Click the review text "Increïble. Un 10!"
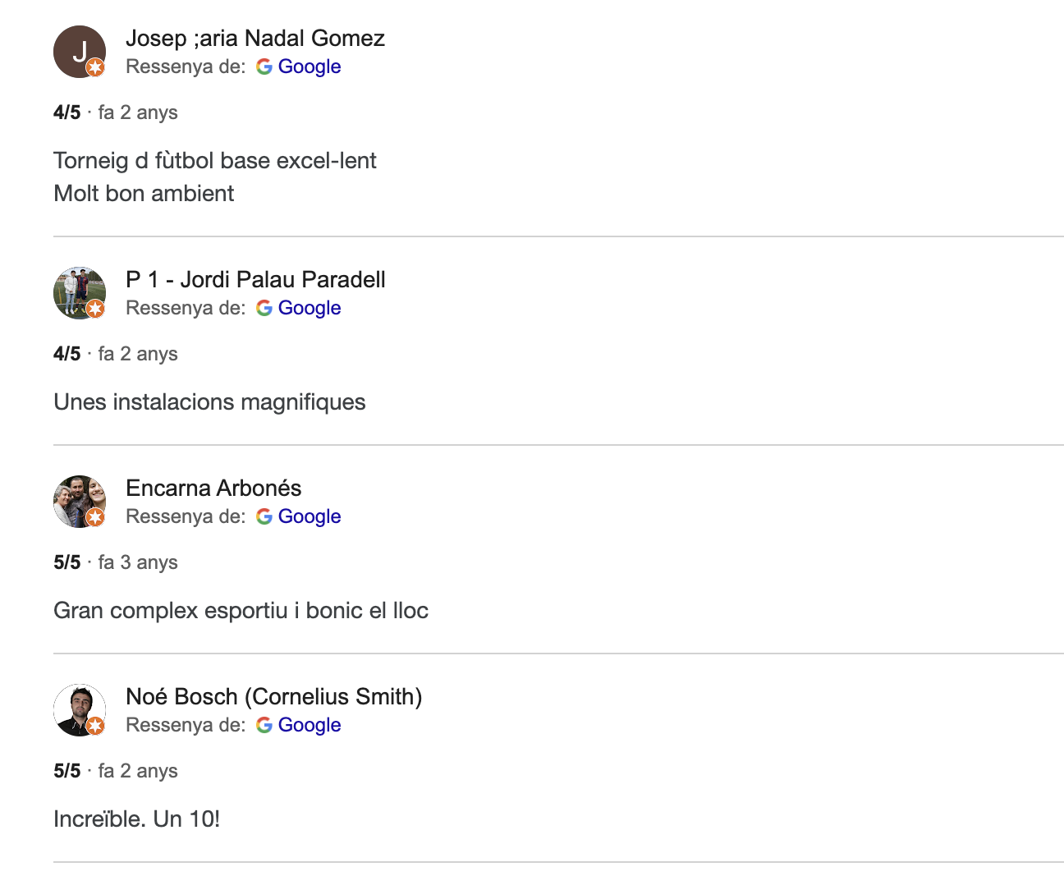 (136, 819)
